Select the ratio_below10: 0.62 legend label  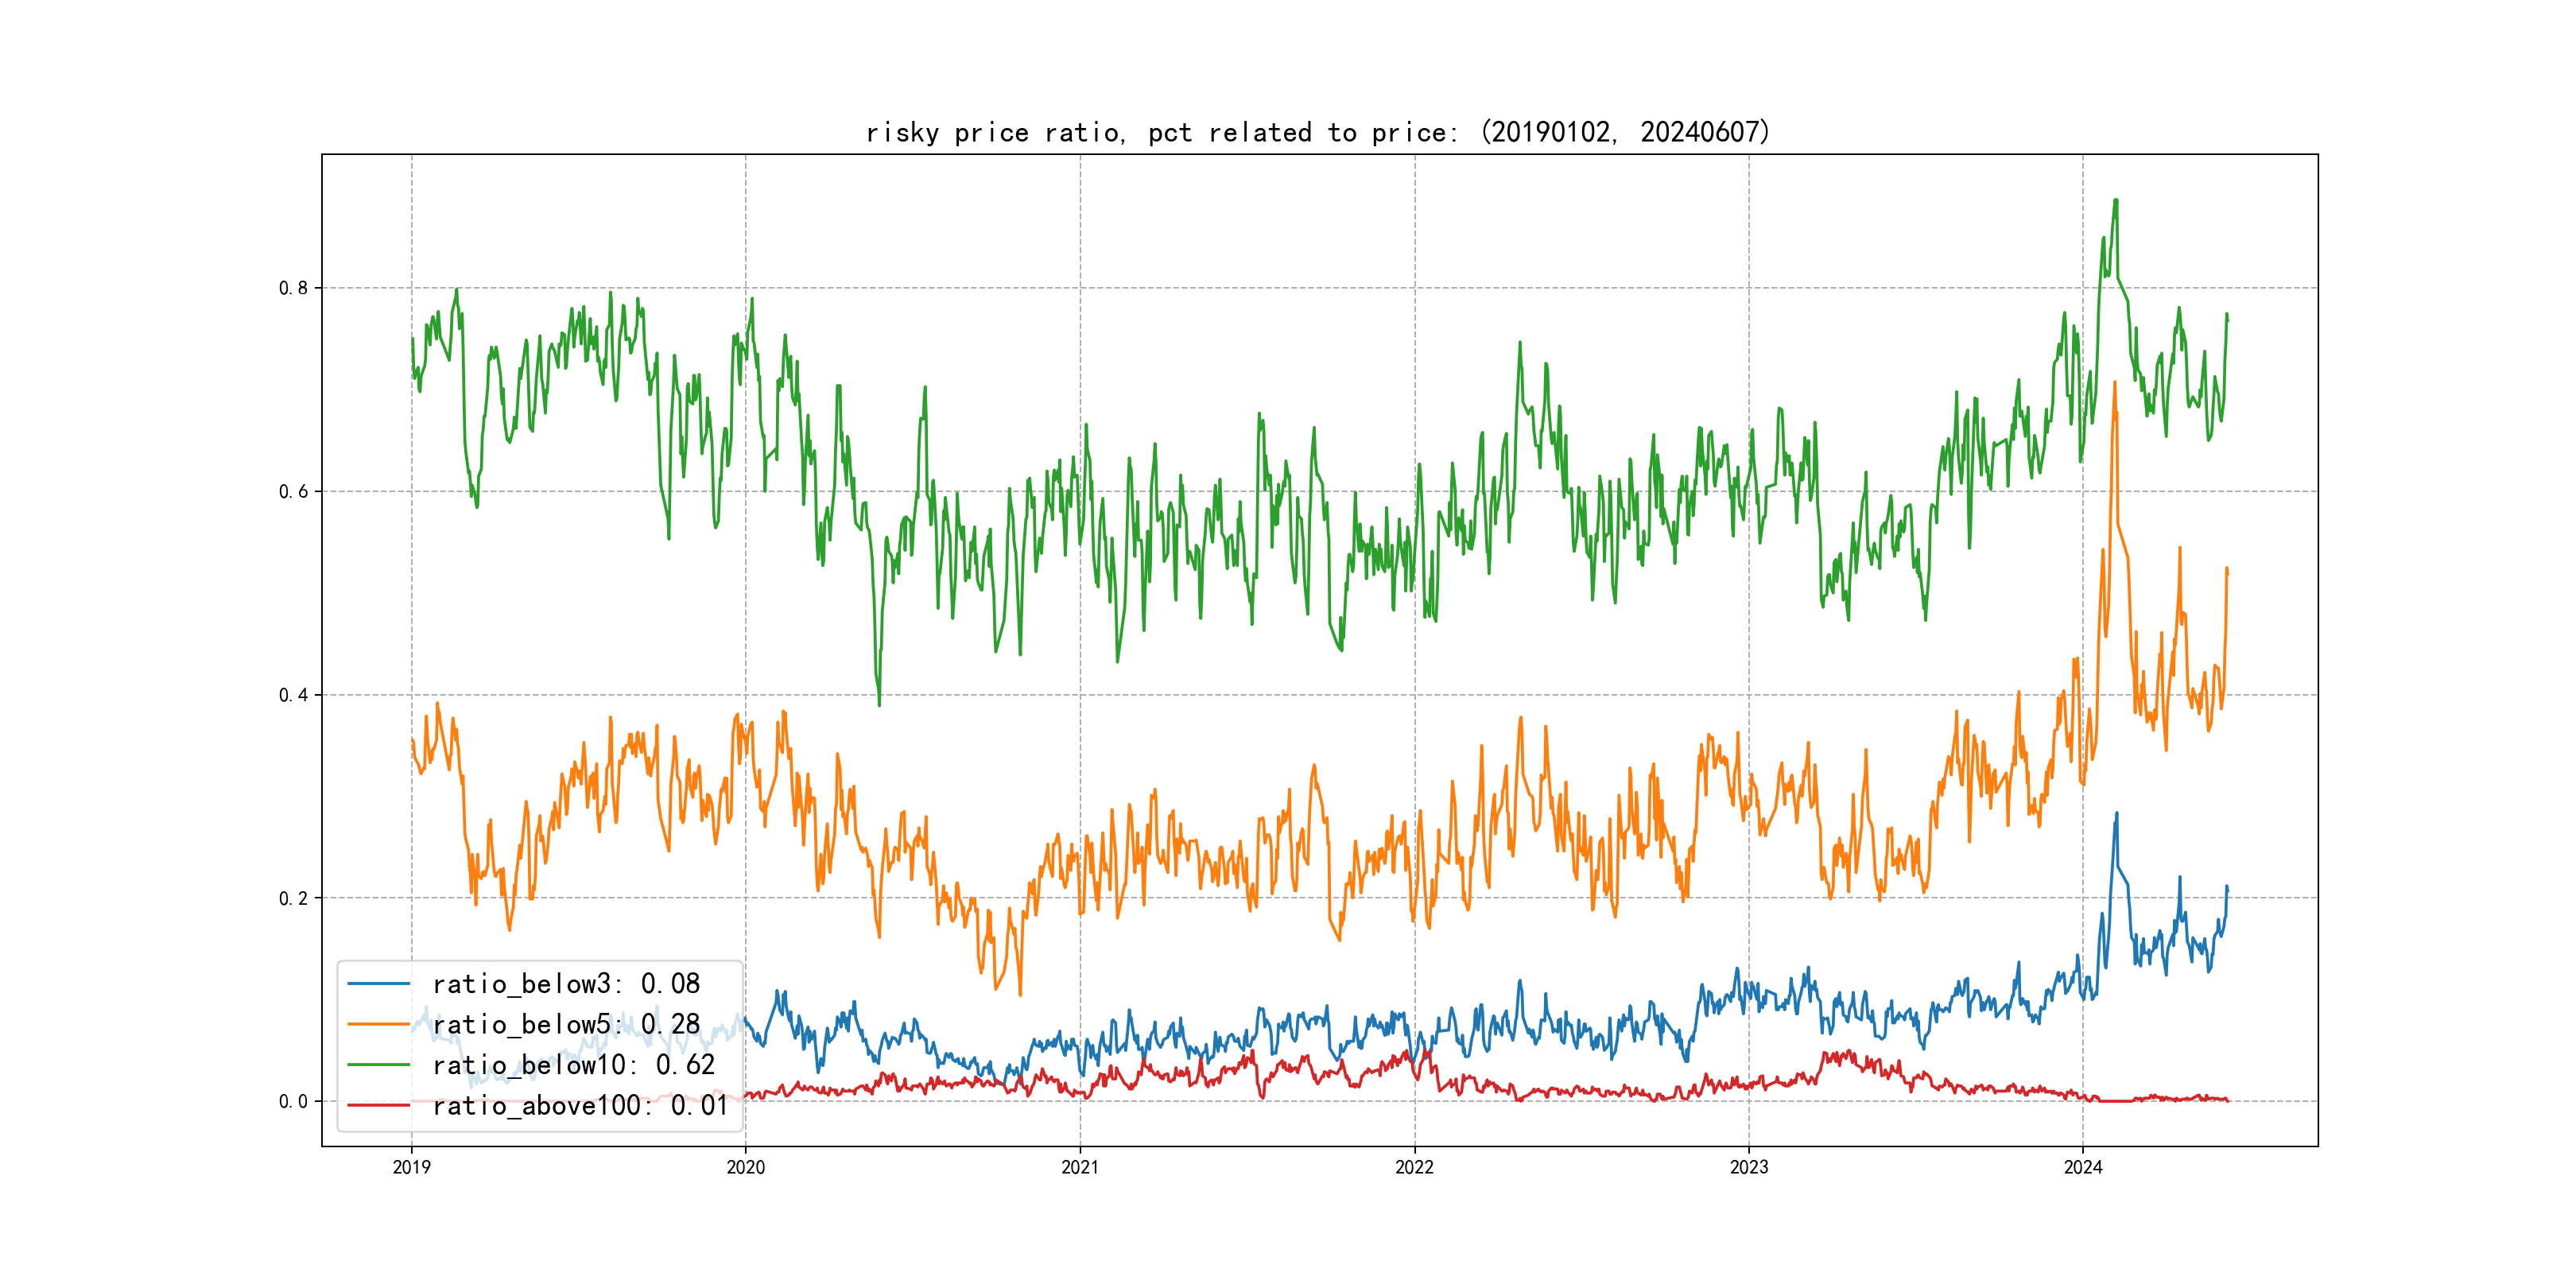pos(573,1065)
